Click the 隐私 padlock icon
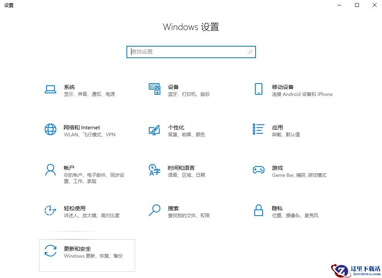Screen dimensions: 382x278 click(259, 210)
